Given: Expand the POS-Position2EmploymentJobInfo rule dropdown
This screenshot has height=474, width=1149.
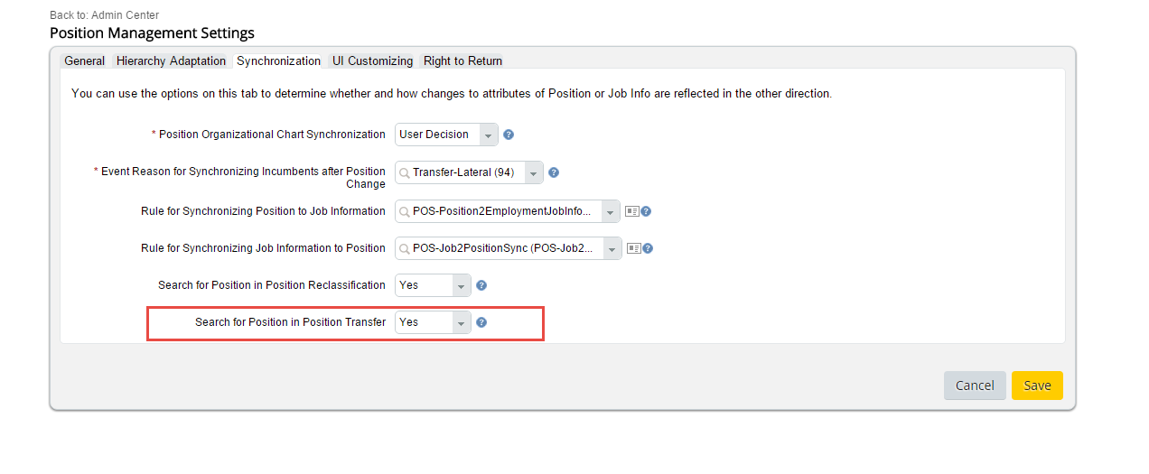Looking at the screenshot, I should coord(610,211).
